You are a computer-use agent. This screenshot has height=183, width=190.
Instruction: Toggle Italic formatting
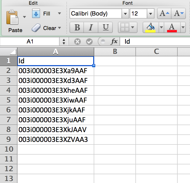pos(91,27)
